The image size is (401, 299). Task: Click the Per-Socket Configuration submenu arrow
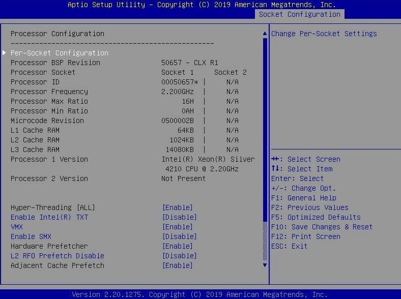5,53
